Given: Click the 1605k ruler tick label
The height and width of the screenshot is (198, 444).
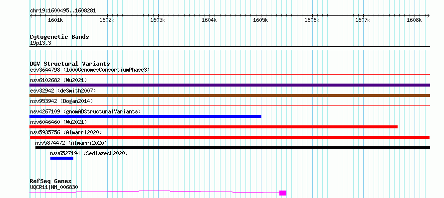Looking at the screenshot, I should pos(260,20).
